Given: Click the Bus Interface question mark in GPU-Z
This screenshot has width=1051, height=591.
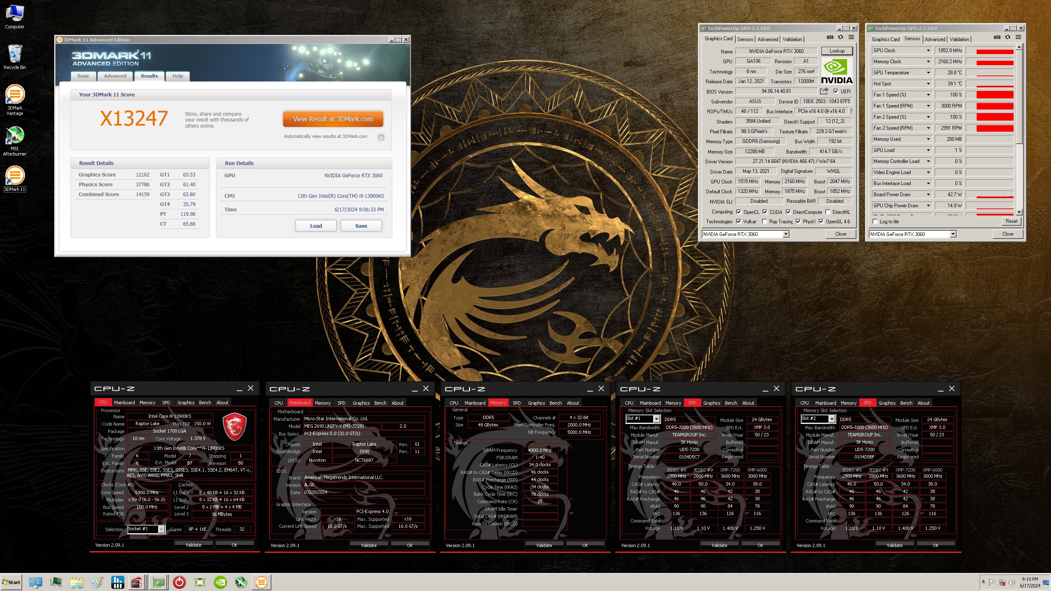Looking at the screenshot, I should [x=851, y=111].
